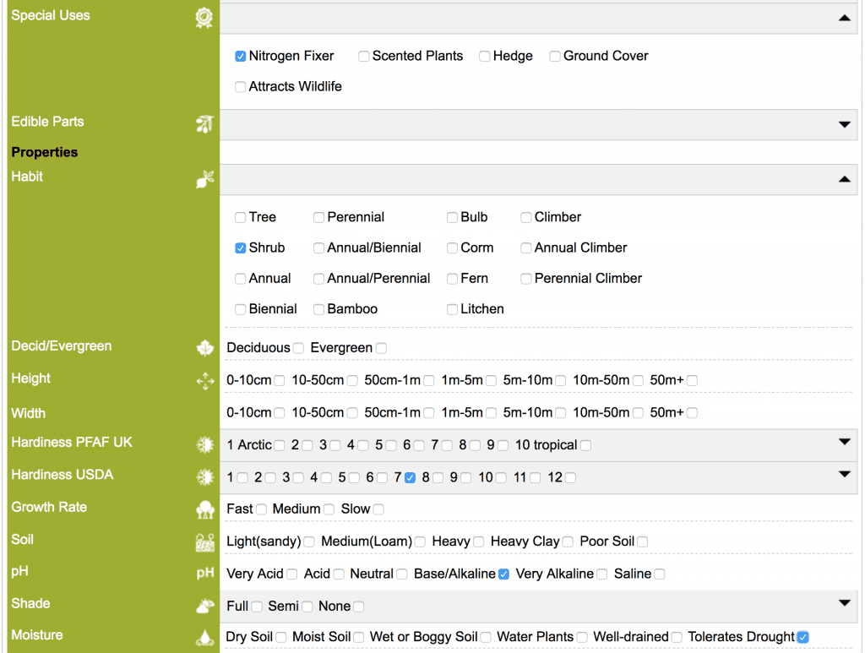Expand the Hardiness USDA arrow
The width and height of the screenshot is (865, 653).
(844, 474)
